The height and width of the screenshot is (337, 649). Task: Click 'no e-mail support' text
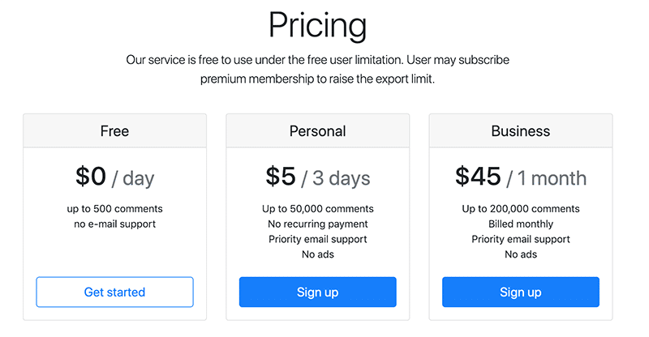(114, 224)
